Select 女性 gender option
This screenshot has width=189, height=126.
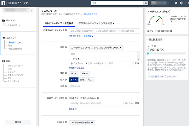click(x=89, y=80)
